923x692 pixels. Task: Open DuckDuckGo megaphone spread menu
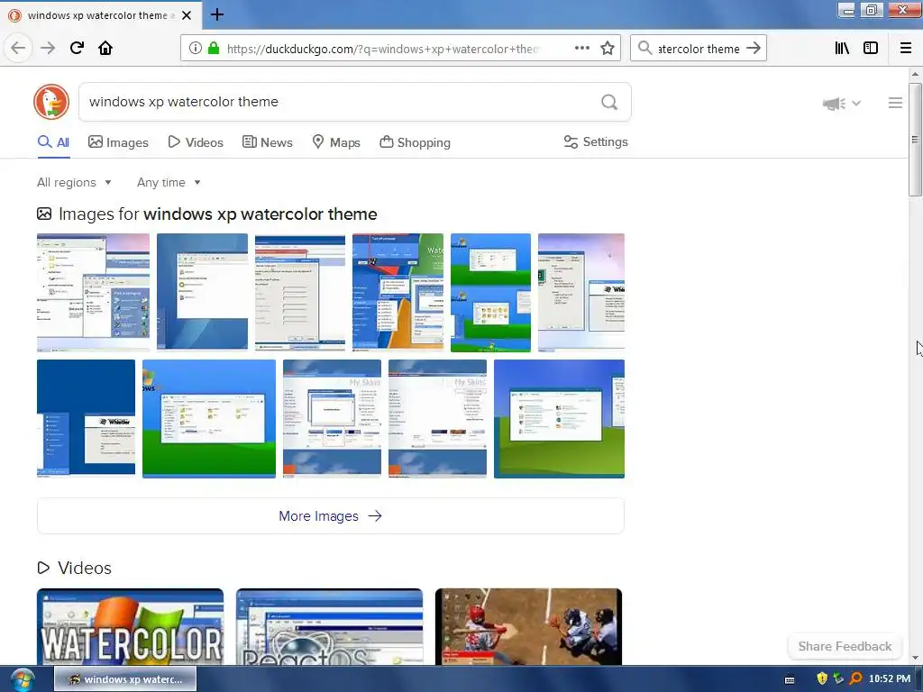click(x=841, y=104)
